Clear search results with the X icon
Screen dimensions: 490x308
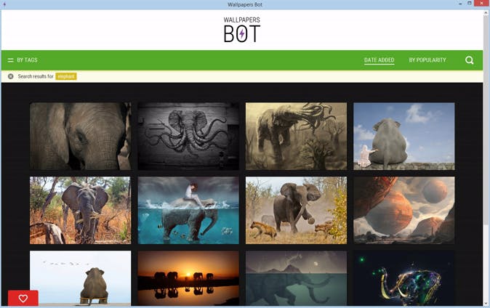pyautogui.click(x=11, y=76)
